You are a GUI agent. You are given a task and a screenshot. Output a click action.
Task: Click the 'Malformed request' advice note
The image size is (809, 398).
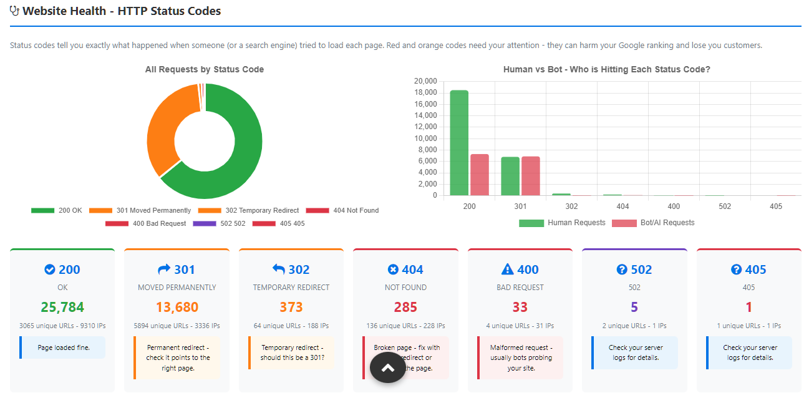point(520,357)
